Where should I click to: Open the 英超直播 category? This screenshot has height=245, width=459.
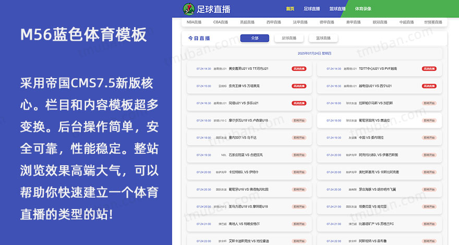click(x=247, y=22)
